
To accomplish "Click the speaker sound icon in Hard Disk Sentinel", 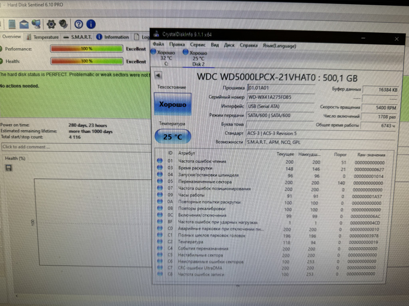I will point(63,24).
